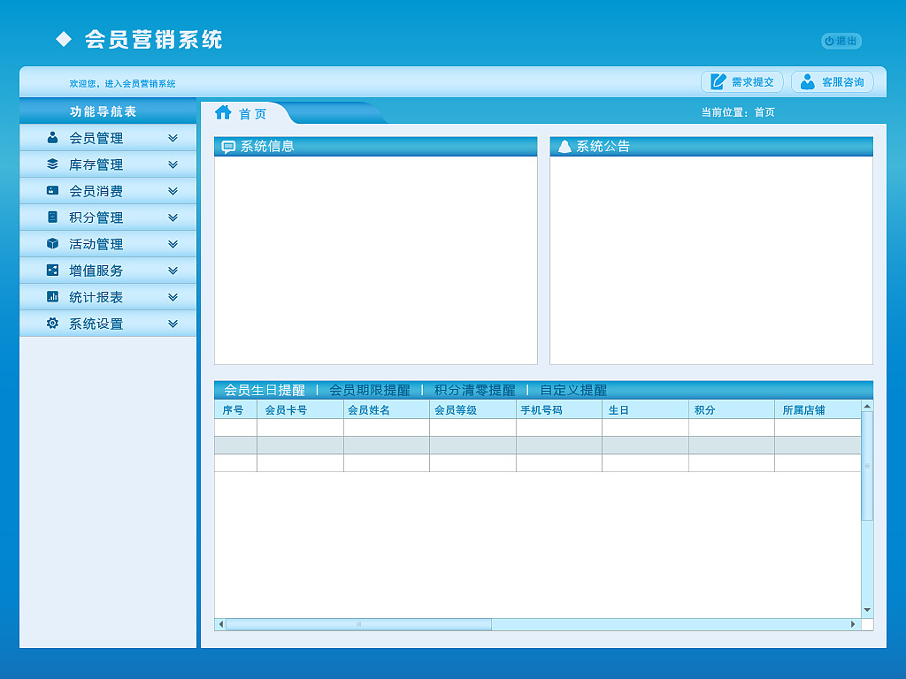Click the table's scroll right arrow
This screenshot has height=679, width=906.
(854, 624)
